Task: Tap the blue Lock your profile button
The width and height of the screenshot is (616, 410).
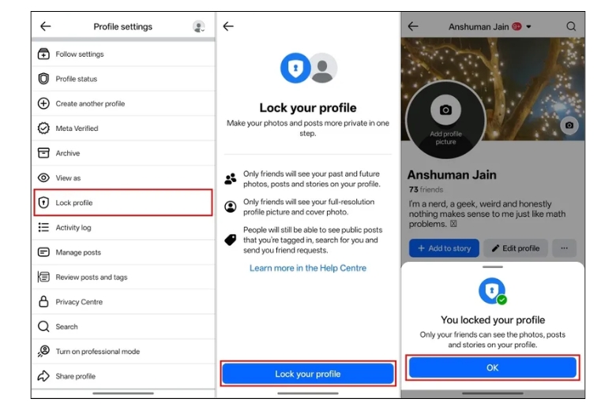Action: coord(308,374)
